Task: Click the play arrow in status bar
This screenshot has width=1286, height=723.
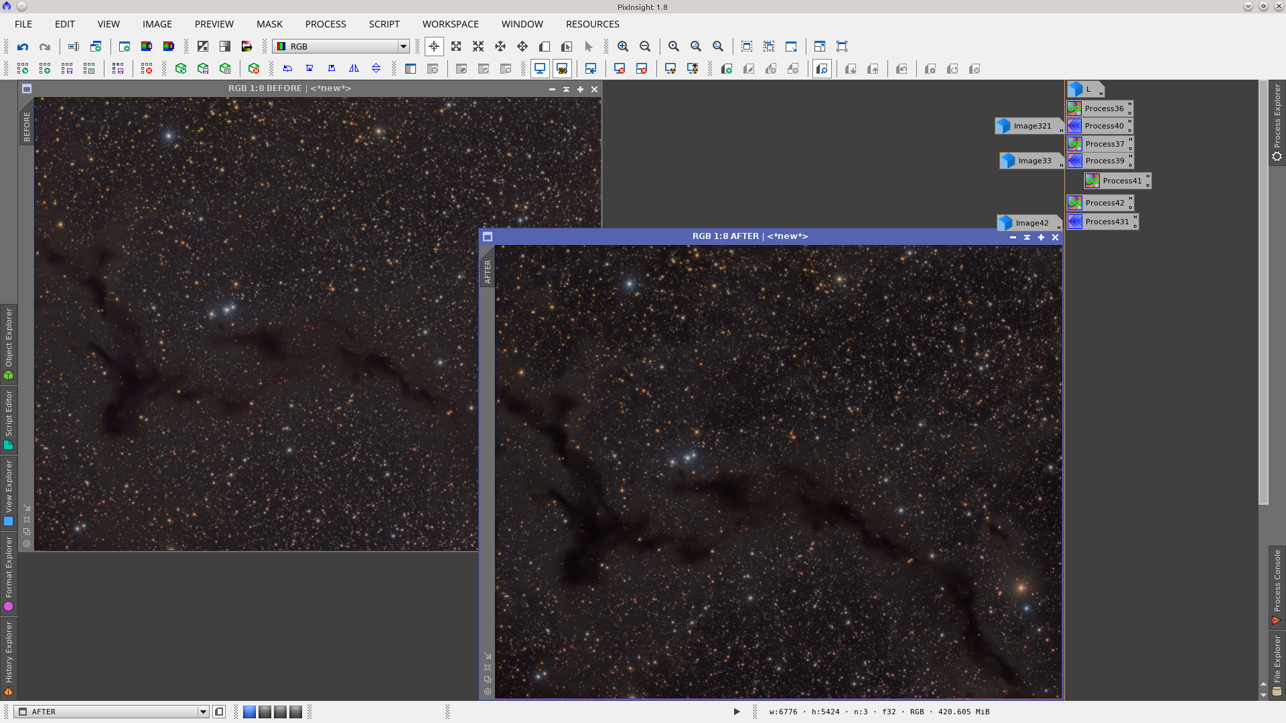Action: [736, 712]
